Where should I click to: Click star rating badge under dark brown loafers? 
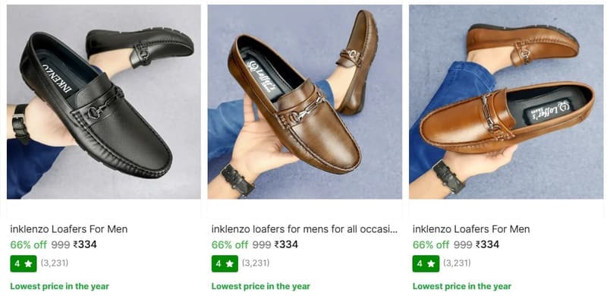[225, 263]
